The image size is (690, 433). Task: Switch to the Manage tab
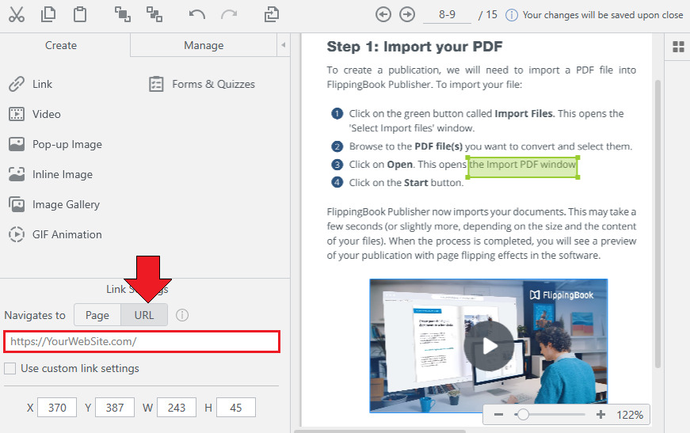(x=204, y=45)
